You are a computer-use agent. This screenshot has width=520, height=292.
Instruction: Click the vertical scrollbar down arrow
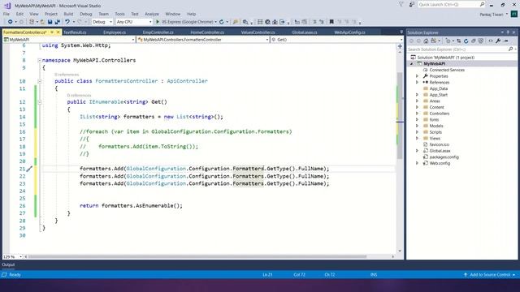pyautogui.click(x=400, y=251)
